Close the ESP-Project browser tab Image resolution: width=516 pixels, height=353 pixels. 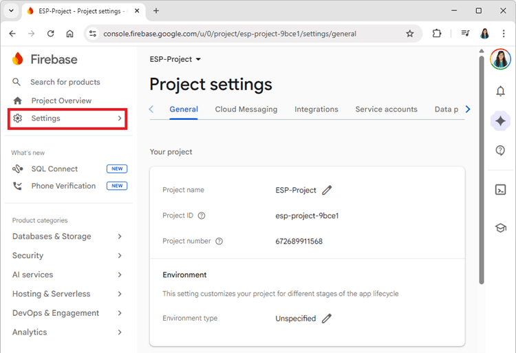point(137,11)
